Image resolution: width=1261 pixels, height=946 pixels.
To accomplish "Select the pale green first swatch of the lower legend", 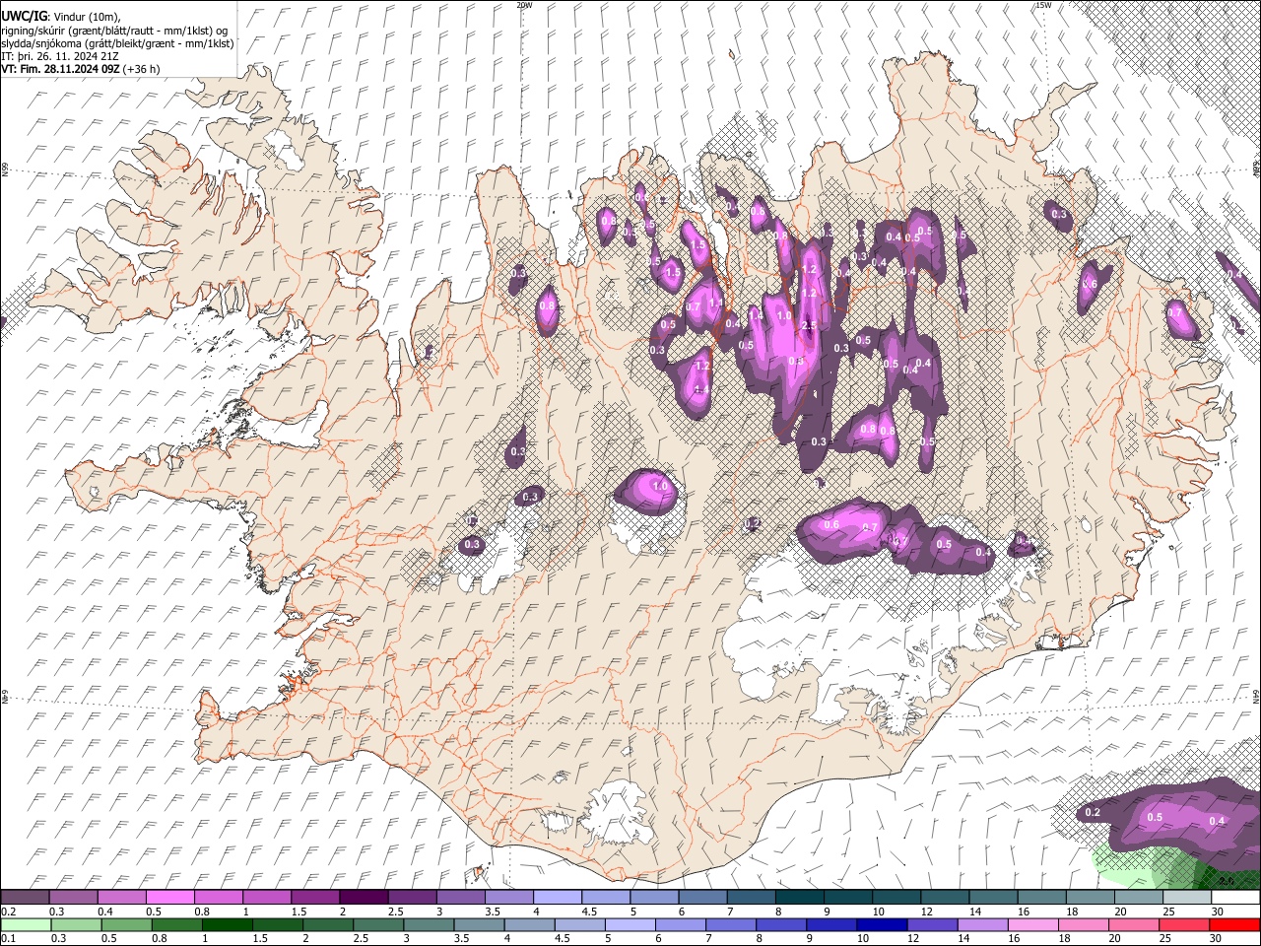I will [26, 924].
